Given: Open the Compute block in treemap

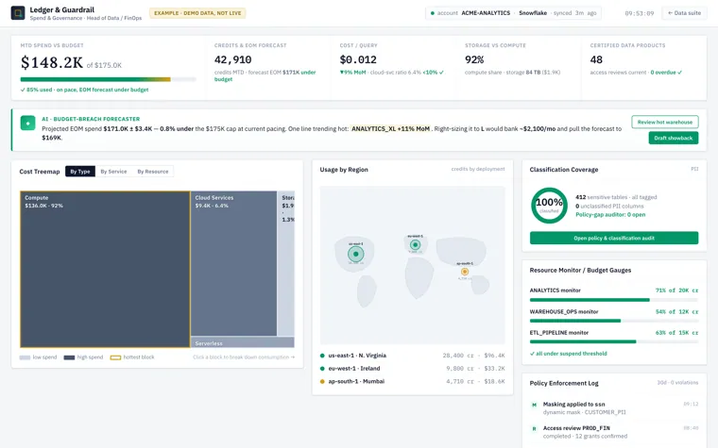Looking at the screenshot, I should [x=105, y=269].
